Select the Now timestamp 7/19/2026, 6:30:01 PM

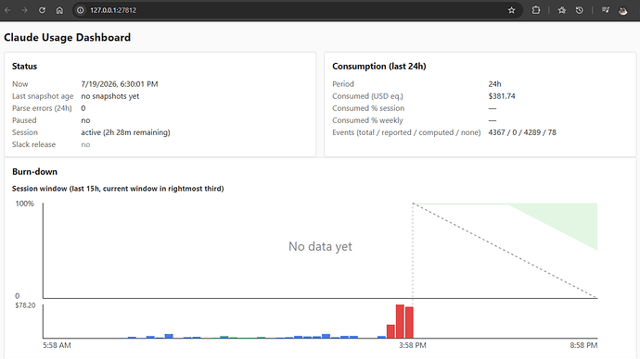pyautogui.click(x=119, y=84)
